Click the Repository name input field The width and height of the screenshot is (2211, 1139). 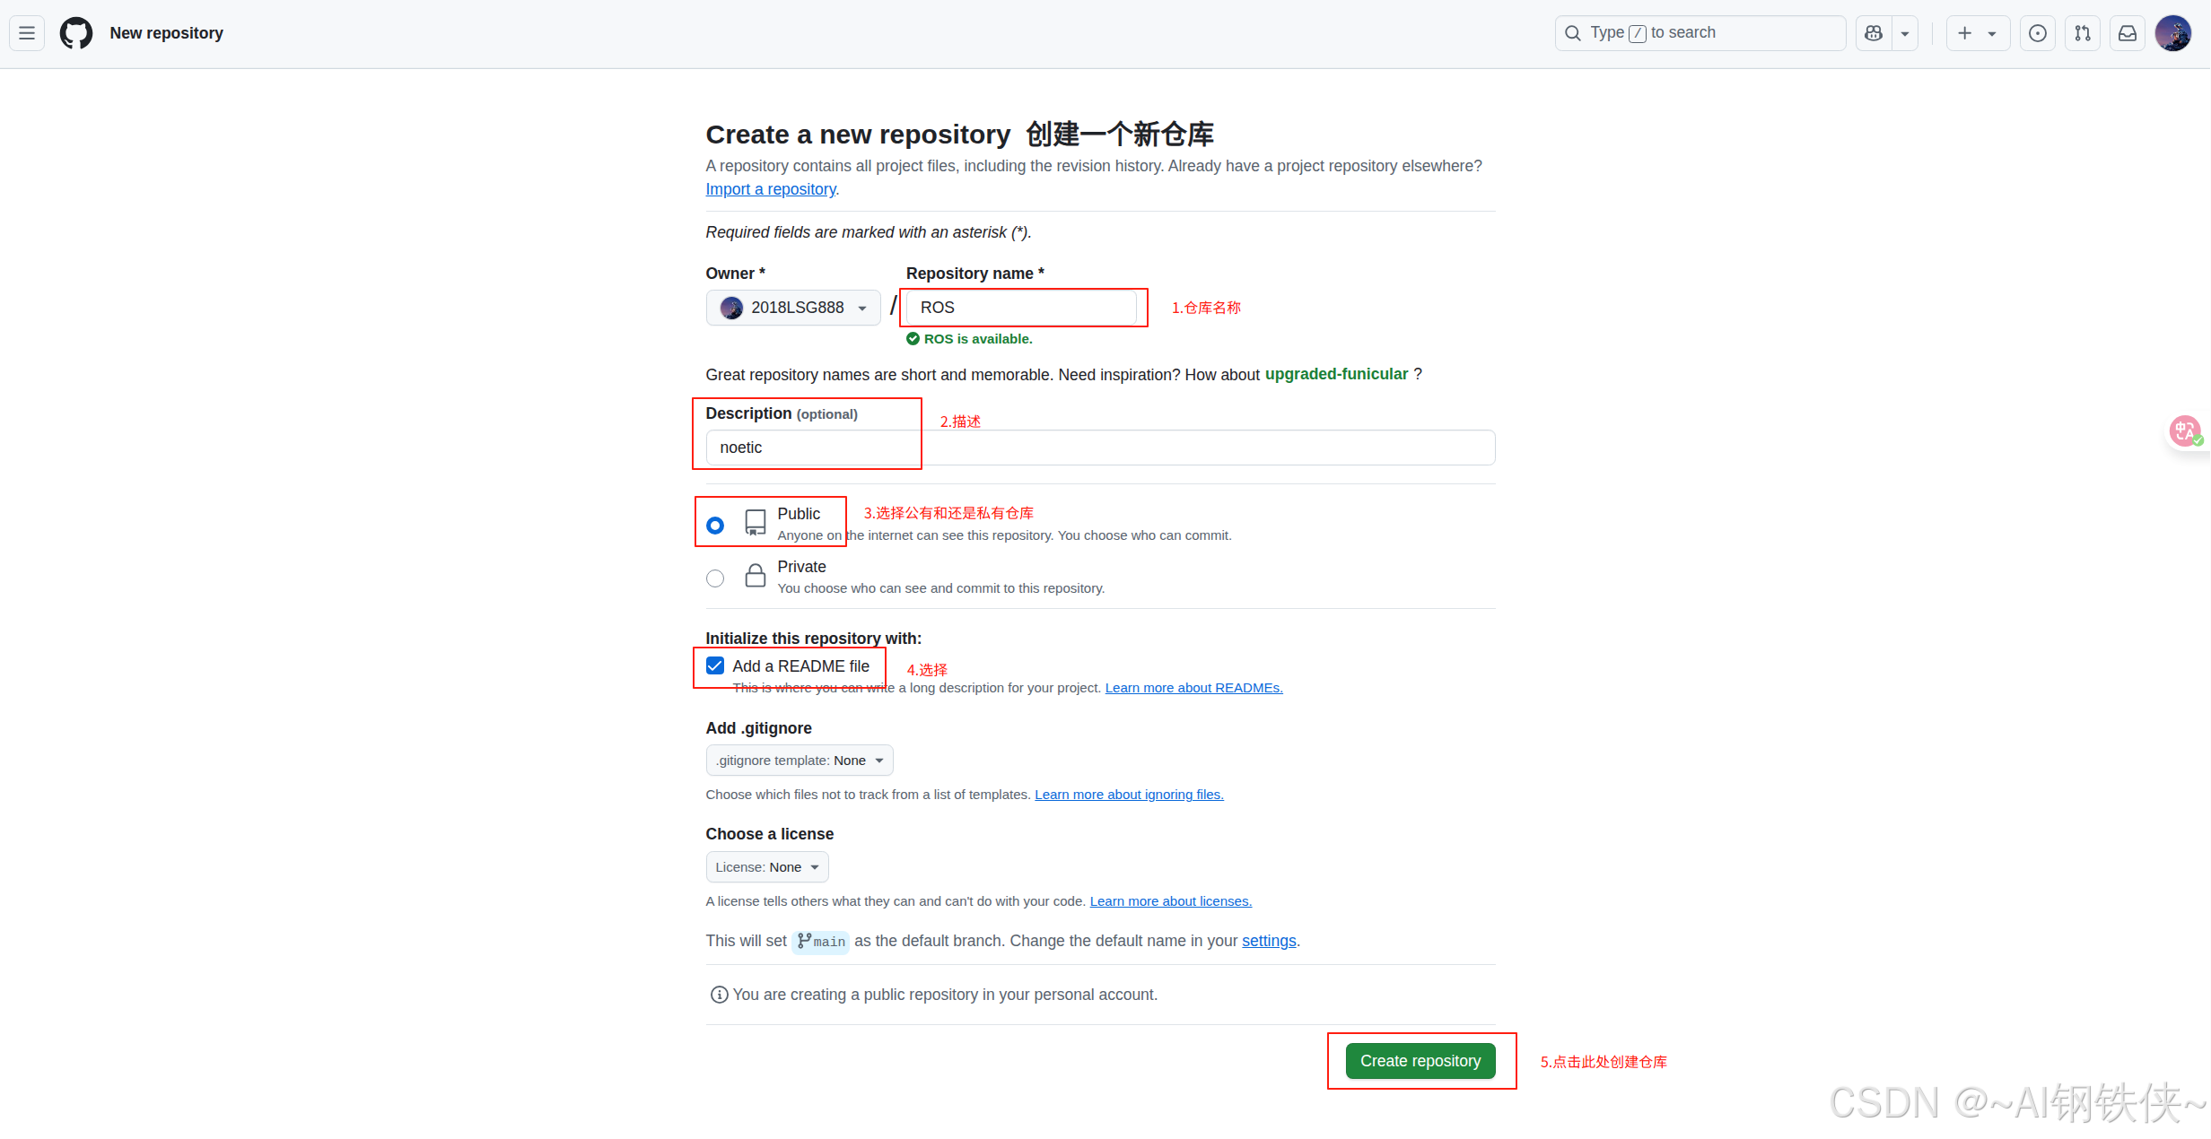tap(1021, 308)
